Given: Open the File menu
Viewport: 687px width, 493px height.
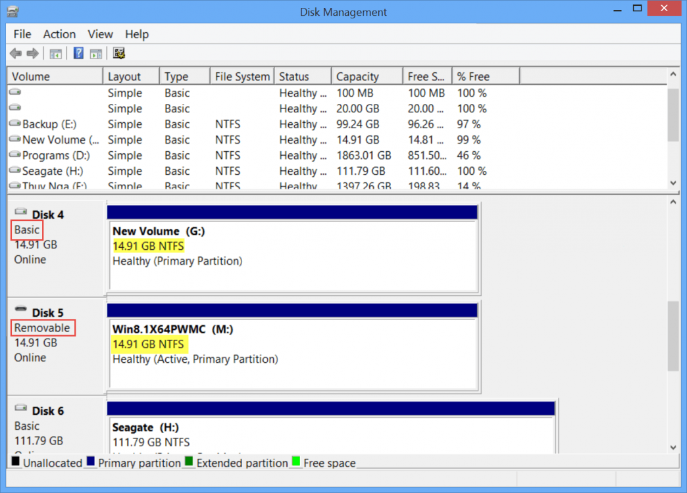Looking at the screenshot, I should pyautogui.click(x=22, y=34).
